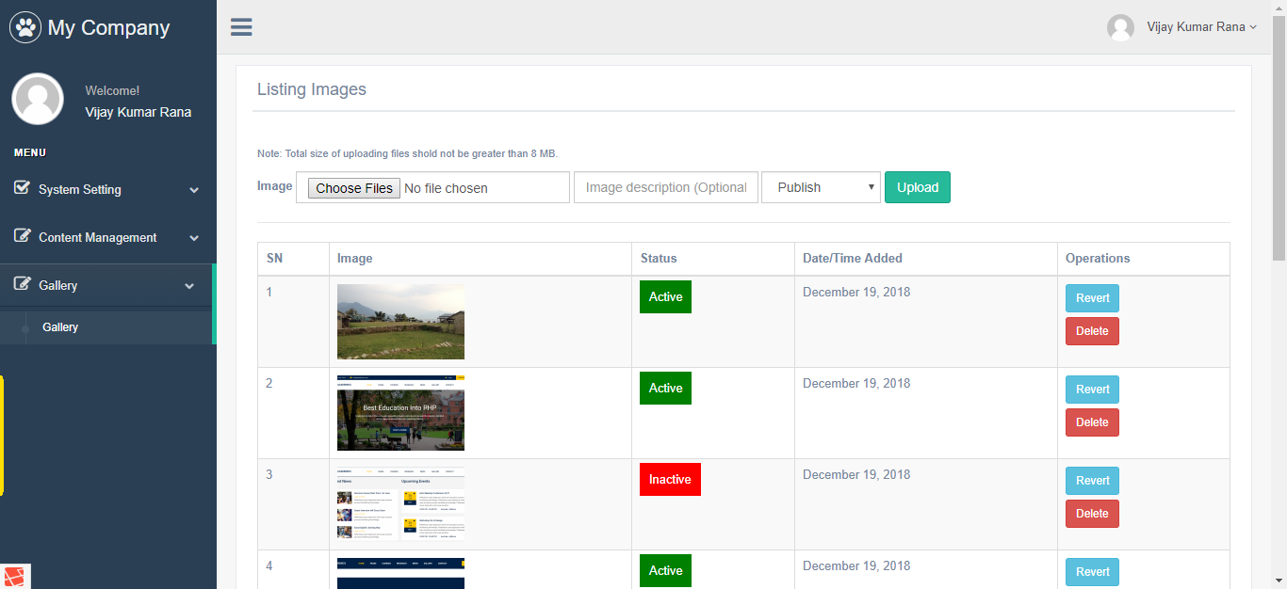
Task: Click the Image description input field
Action: 665,187
